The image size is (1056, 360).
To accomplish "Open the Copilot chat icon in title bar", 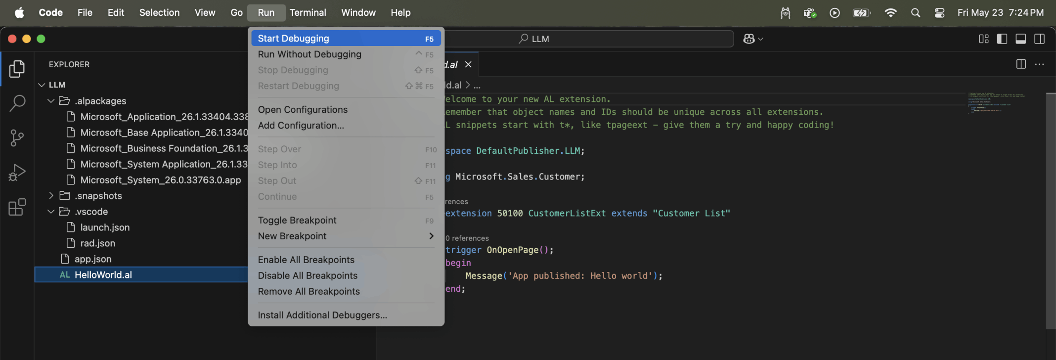I will pos(749,39).
